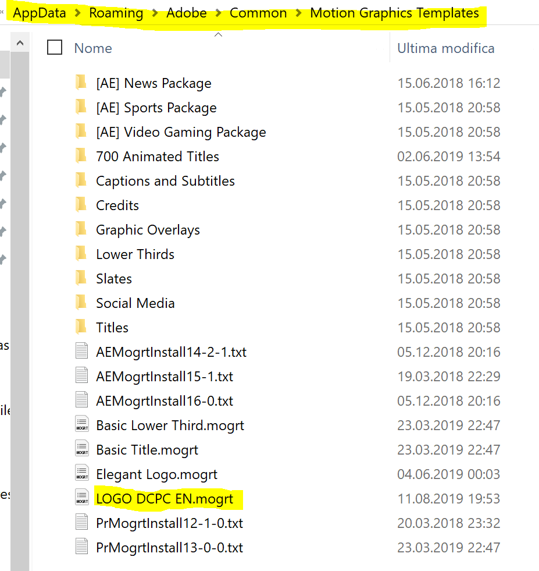Screen dimensions: 539x571
Task: Click the PrMogrtInstall12-1-0.txt file icon
Action: (81, 523)
